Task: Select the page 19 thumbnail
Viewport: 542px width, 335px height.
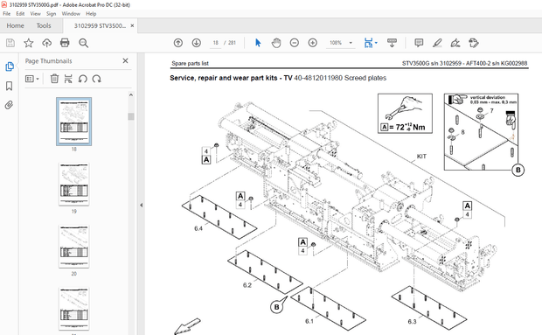Action: (x=74, y=185)
